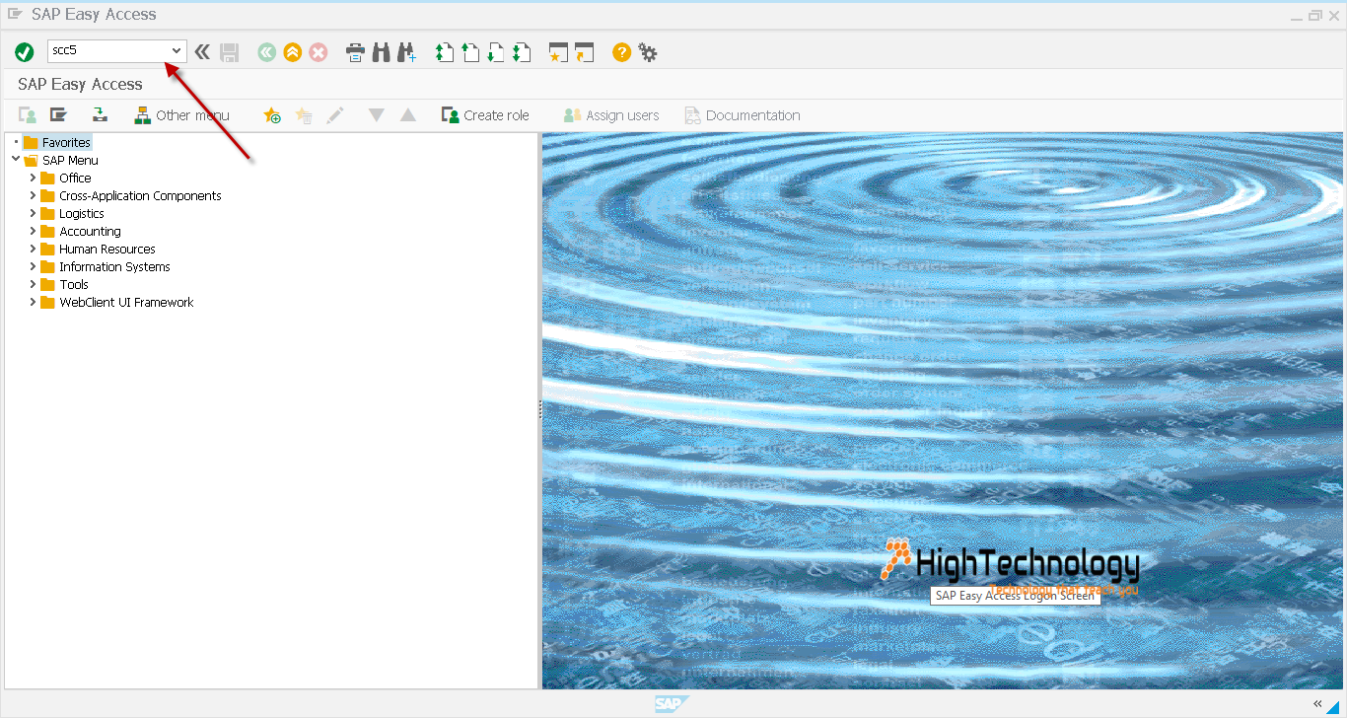The height and width of the screenshot is (718, 1347).
Task: Expand the Human Resources folder
Action: click(33, 249)
